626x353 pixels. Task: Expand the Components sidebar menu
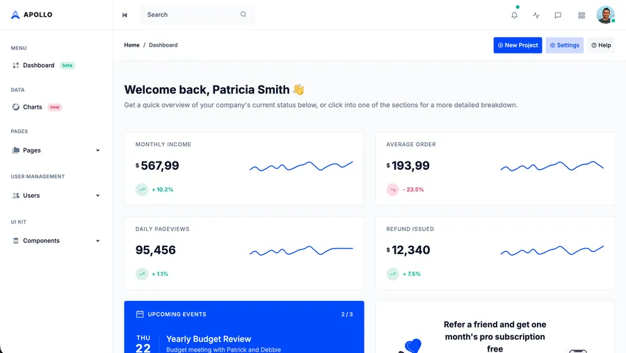[x=56, y=241]
